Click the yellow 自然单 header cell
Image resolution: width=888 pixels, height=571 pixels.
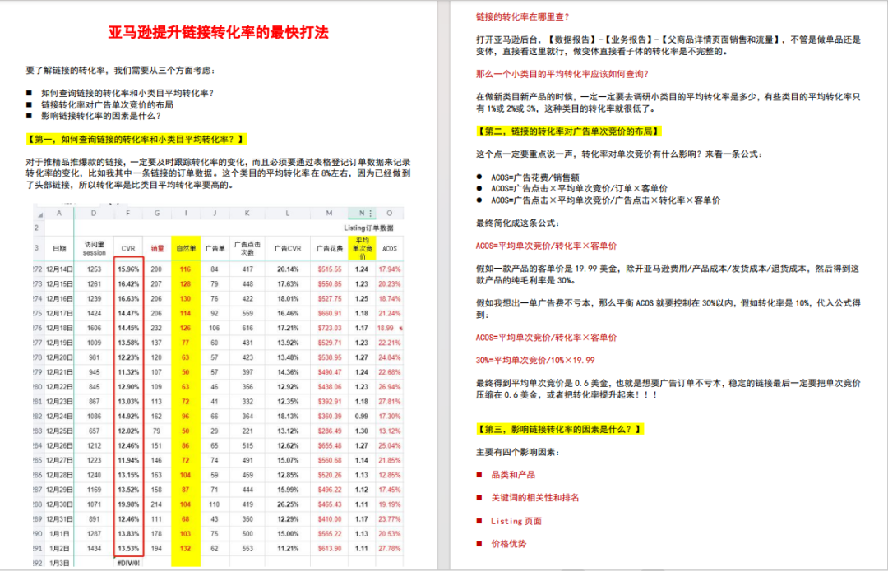coord(186,248)
